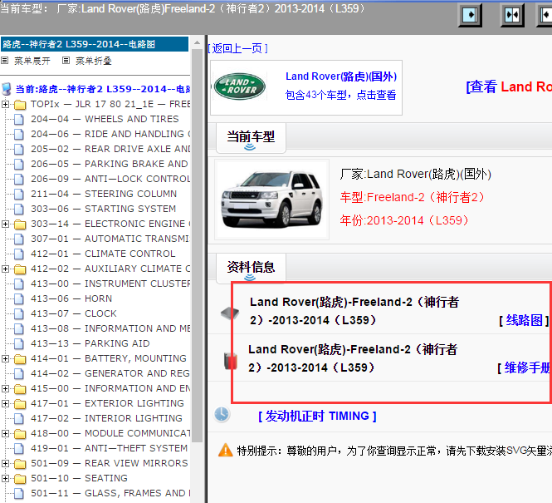Viewport: 552px width, 503px height.
Task: Click the document icon of 412-01 CLIMATE CONTROL
Action: point(19,254)
